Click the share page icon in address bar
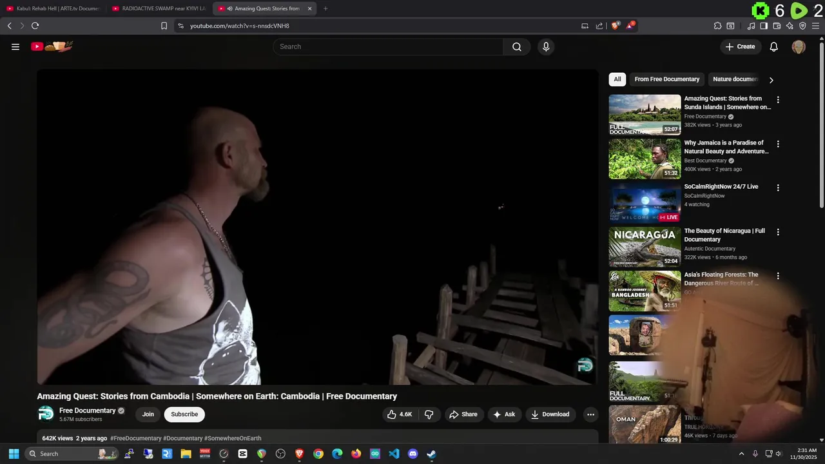 (x=599, y=26)
